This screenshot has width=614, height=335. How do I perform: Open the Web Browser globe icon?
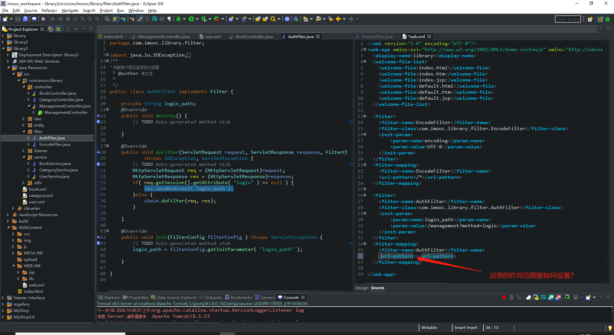(x=287, y=19)
